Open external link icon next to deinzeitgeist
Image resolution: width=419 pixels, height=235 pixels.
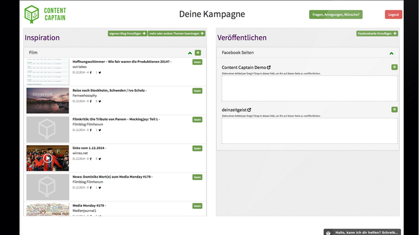pos(249,110)
